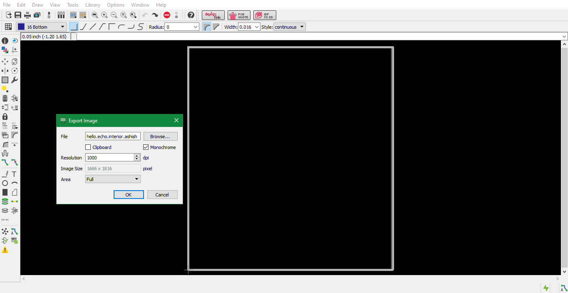Select the rounded corner arc bend style
The width and height of the screenshot is (568, 293).
(x=122, y=27)
